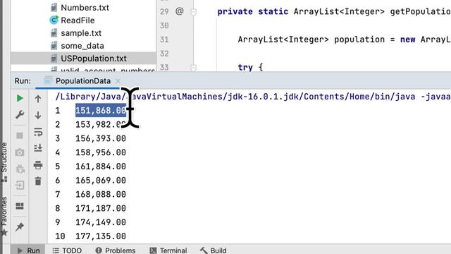Open the Problems tool window tab
451x254 pixels.
coord(116,250)
